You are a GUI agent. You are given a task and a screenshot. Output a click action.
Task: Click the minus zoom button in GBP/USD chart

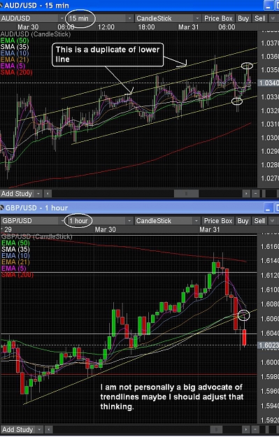pos(255,429)
